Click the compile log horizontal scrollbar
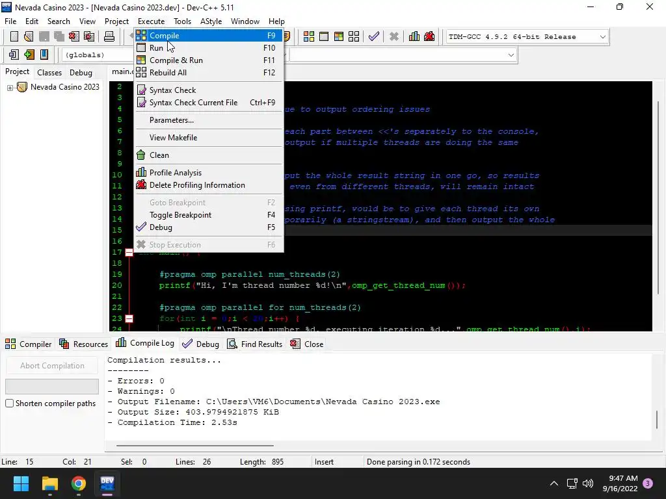The width and height of the screenshot is (666, 499). (194, 446)
